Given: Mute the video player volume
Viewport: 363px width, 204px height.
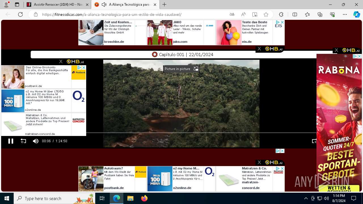Looking at the screenshot, I should click(x=35, y=141).
